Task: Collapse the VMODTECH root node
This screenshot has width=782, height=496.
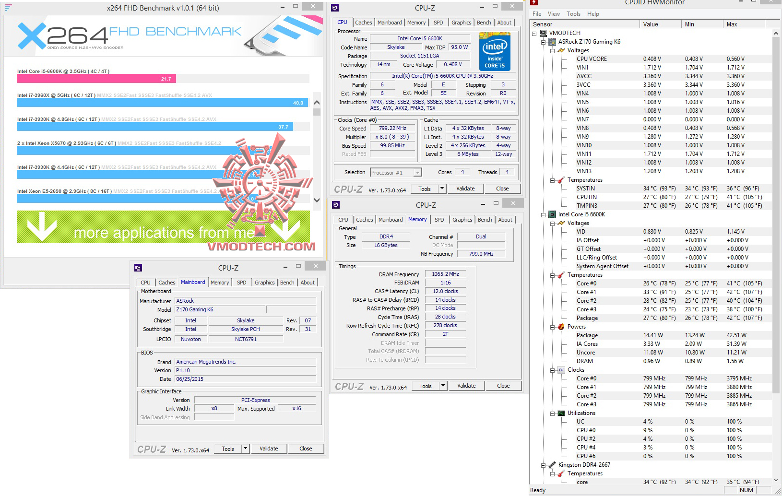Action: coord(534,33)
